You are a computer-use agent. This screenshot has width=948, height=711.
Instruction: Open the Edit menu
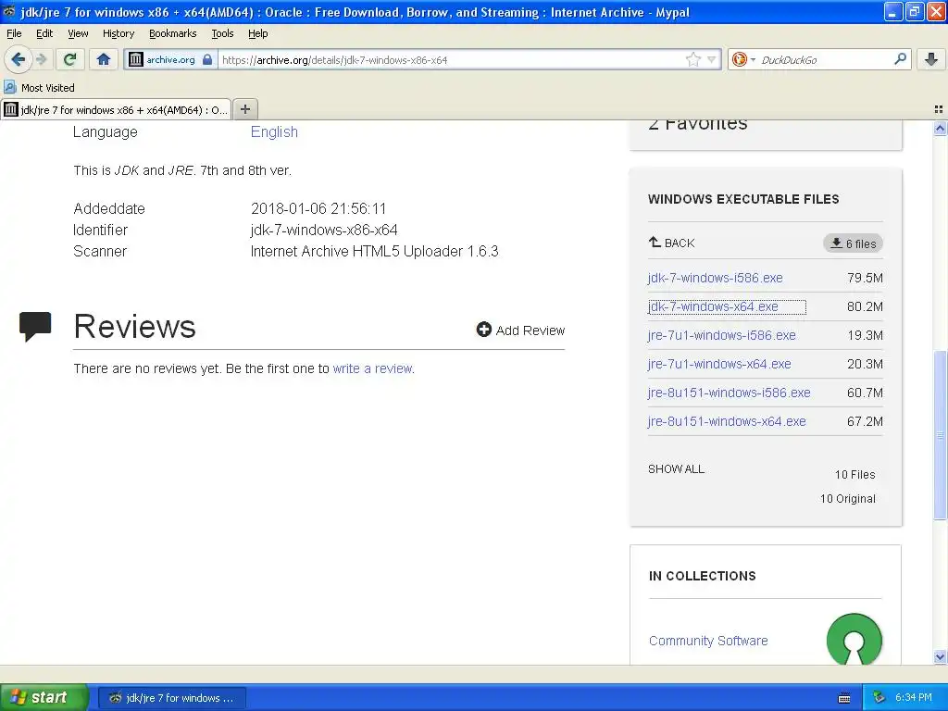44,33
